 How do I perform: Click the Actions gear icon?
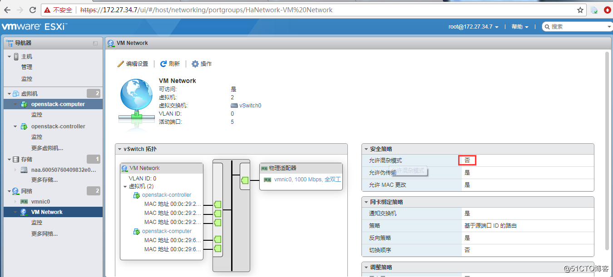tap(195, 64)
